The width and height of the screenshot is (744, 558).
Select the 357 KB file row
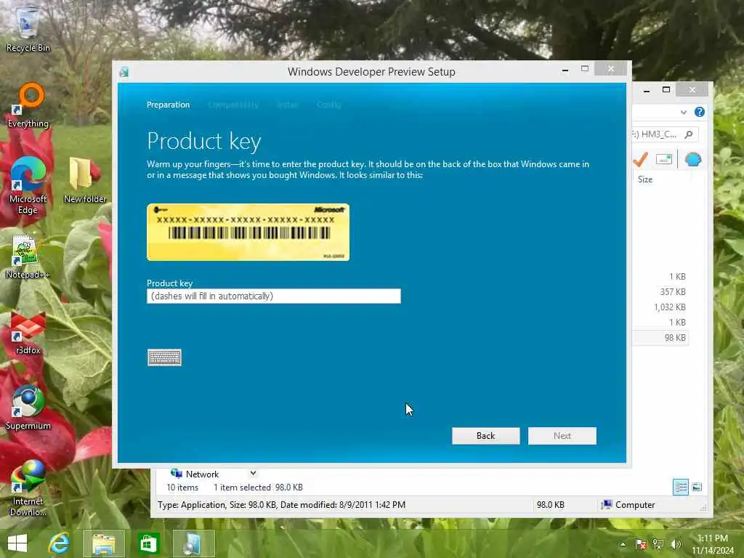coord(660,292)
